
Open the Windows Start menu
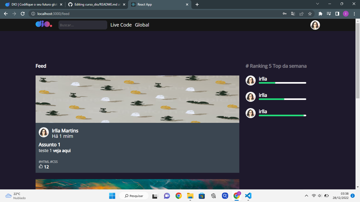(x=112, y=196)
